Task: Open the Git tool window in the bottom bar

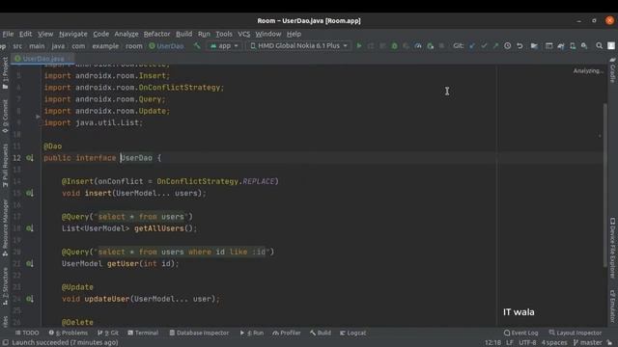Action: tap(108, 333)
